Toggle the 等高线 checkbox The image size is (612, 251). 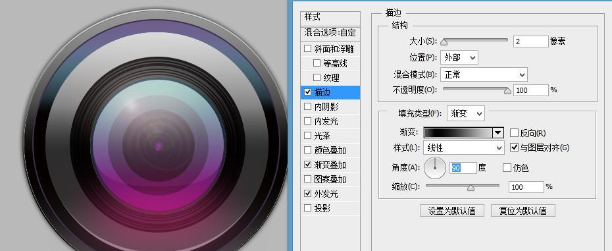[317, 63]
